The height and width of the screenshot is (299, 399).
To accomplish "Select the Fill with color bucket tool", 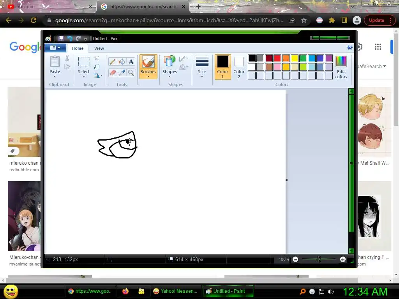I will click(x=122, y=62).
